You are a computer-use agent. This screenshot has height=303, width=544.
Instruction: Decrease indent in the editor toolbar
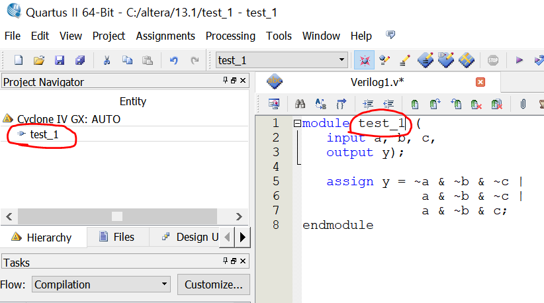pyautogui.click(x=388, y=104)
